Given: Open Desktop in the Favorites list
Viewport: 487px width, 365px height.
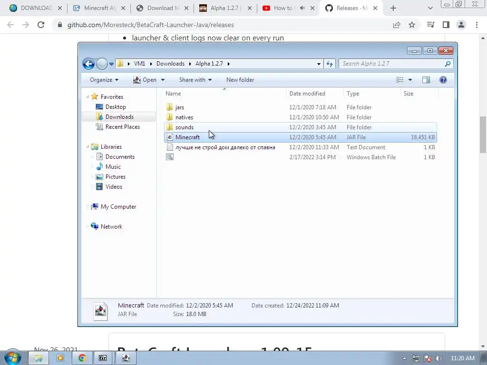Looking at the screenshot, I should tap(115, 107).
